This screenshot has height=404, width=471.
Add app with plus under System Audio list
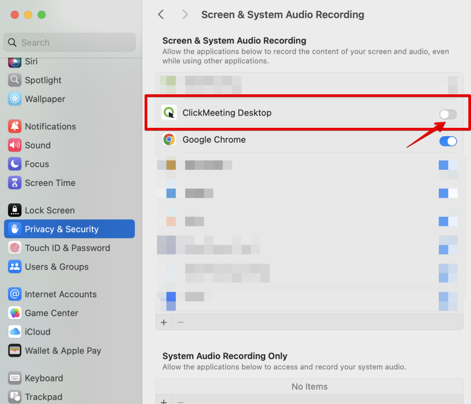pos(164,401)
